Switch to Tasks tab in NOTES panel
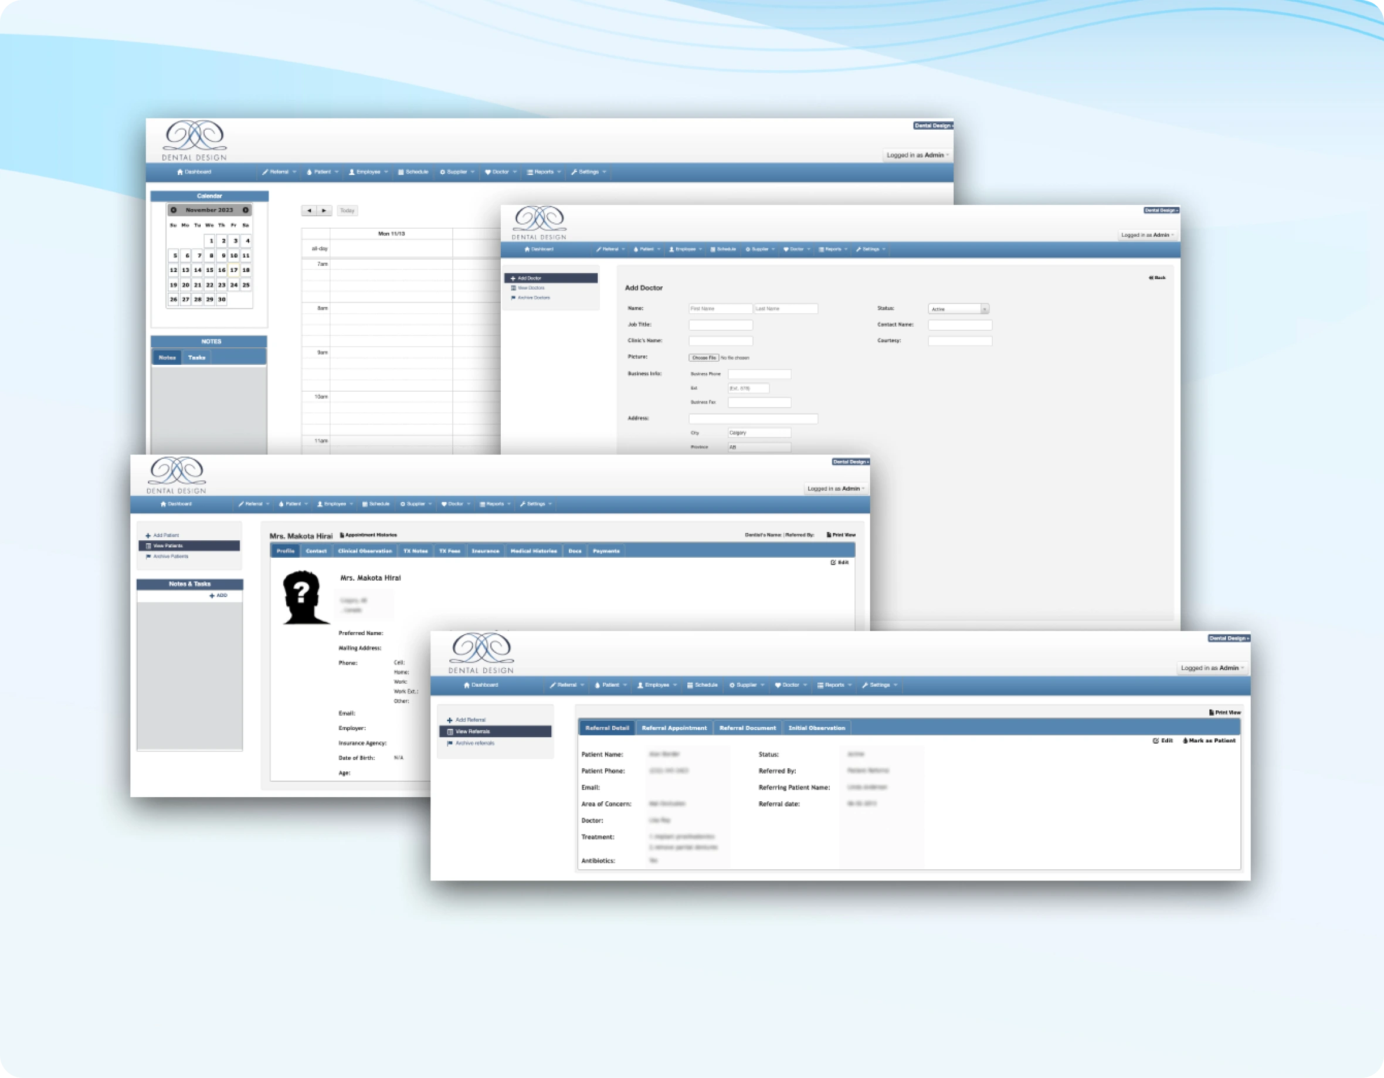This screenshot has width=1384, height=1078. click(x=196, y=357)
